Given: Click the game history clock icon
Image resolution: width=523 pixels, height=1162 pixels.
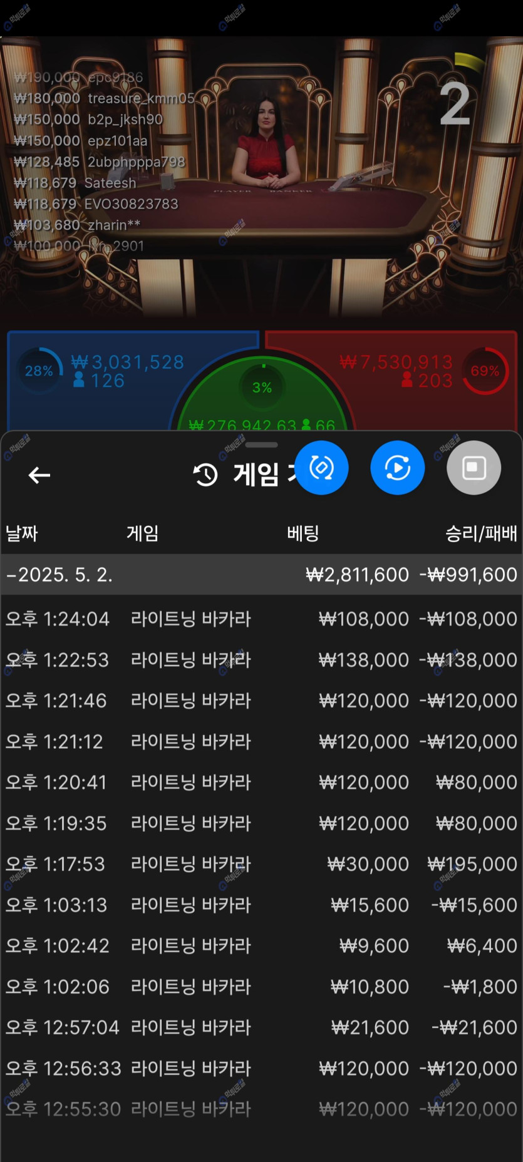Looking at the screenshot, I should [x=205, y=475].
